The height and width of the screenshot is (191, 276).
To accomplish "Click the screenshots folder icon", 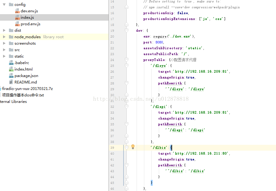I will tap(11, 43).
